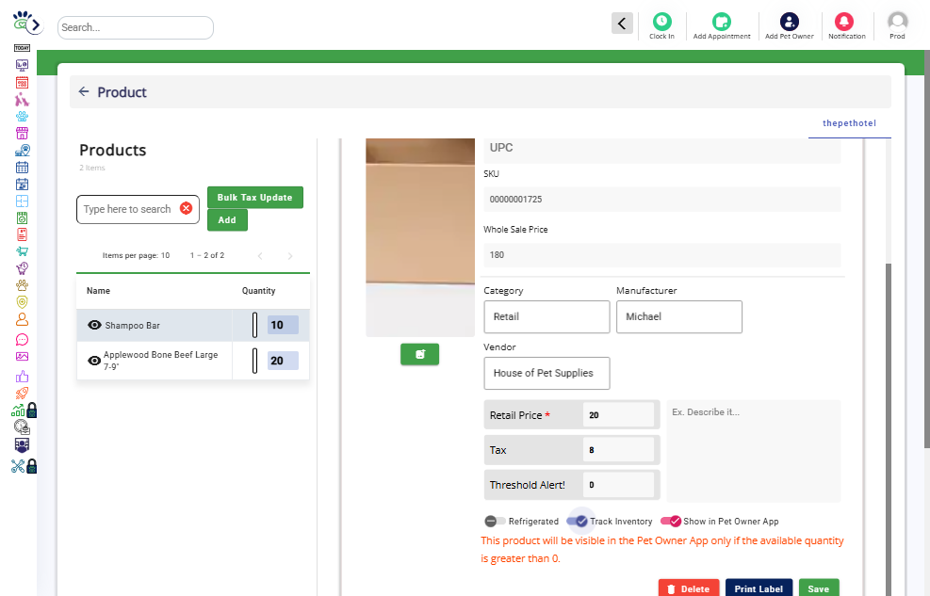Click the Add Pet Owner icon
The height and width of the screenshot is (596, 930).
click(789, 22)
